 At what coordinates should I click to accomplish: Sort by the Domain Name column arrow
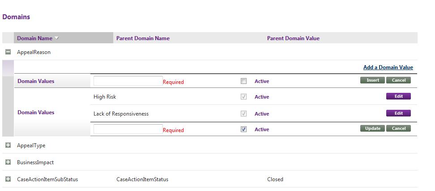(56, 38)
